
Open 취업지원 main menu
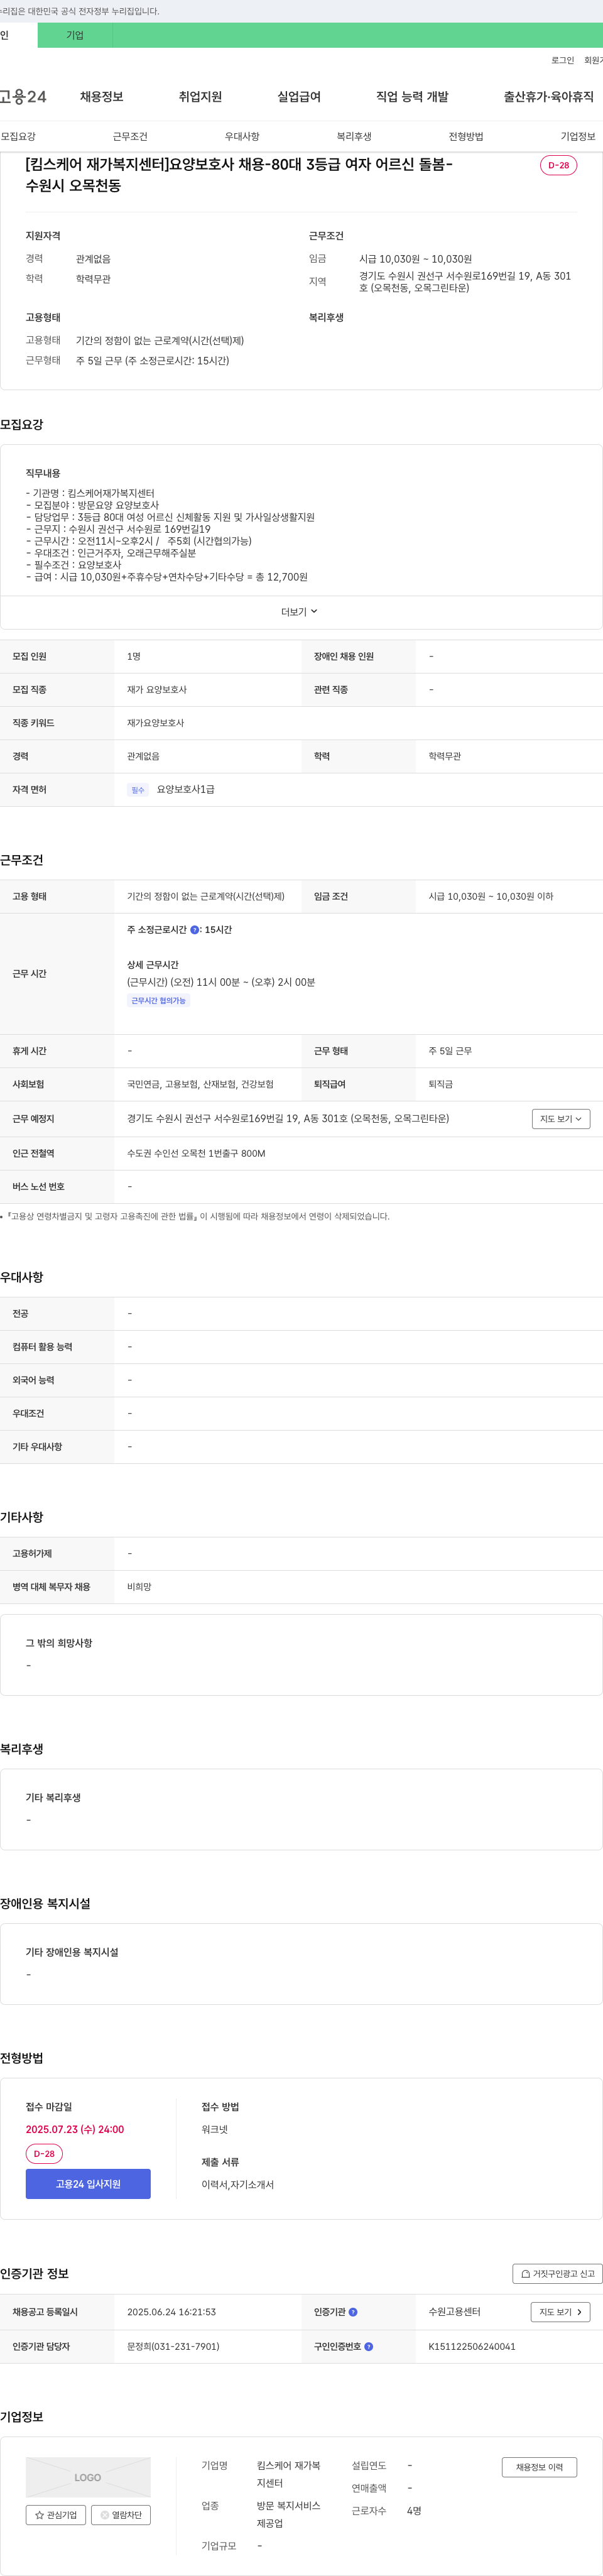click(200, 97)
